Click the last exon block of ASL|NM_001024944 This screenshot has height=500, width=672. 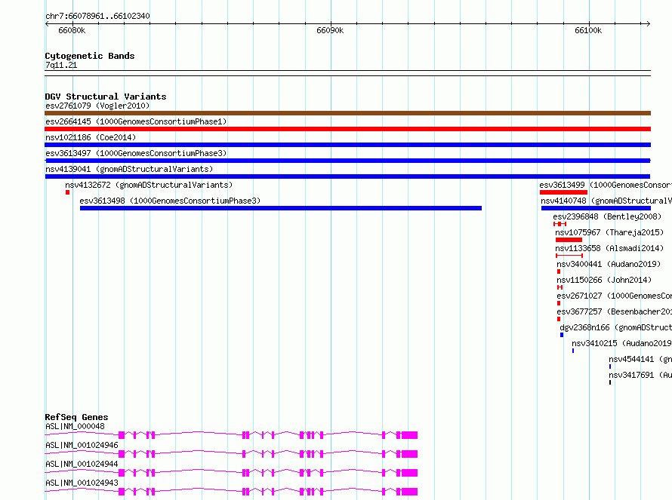pos(409,473)
